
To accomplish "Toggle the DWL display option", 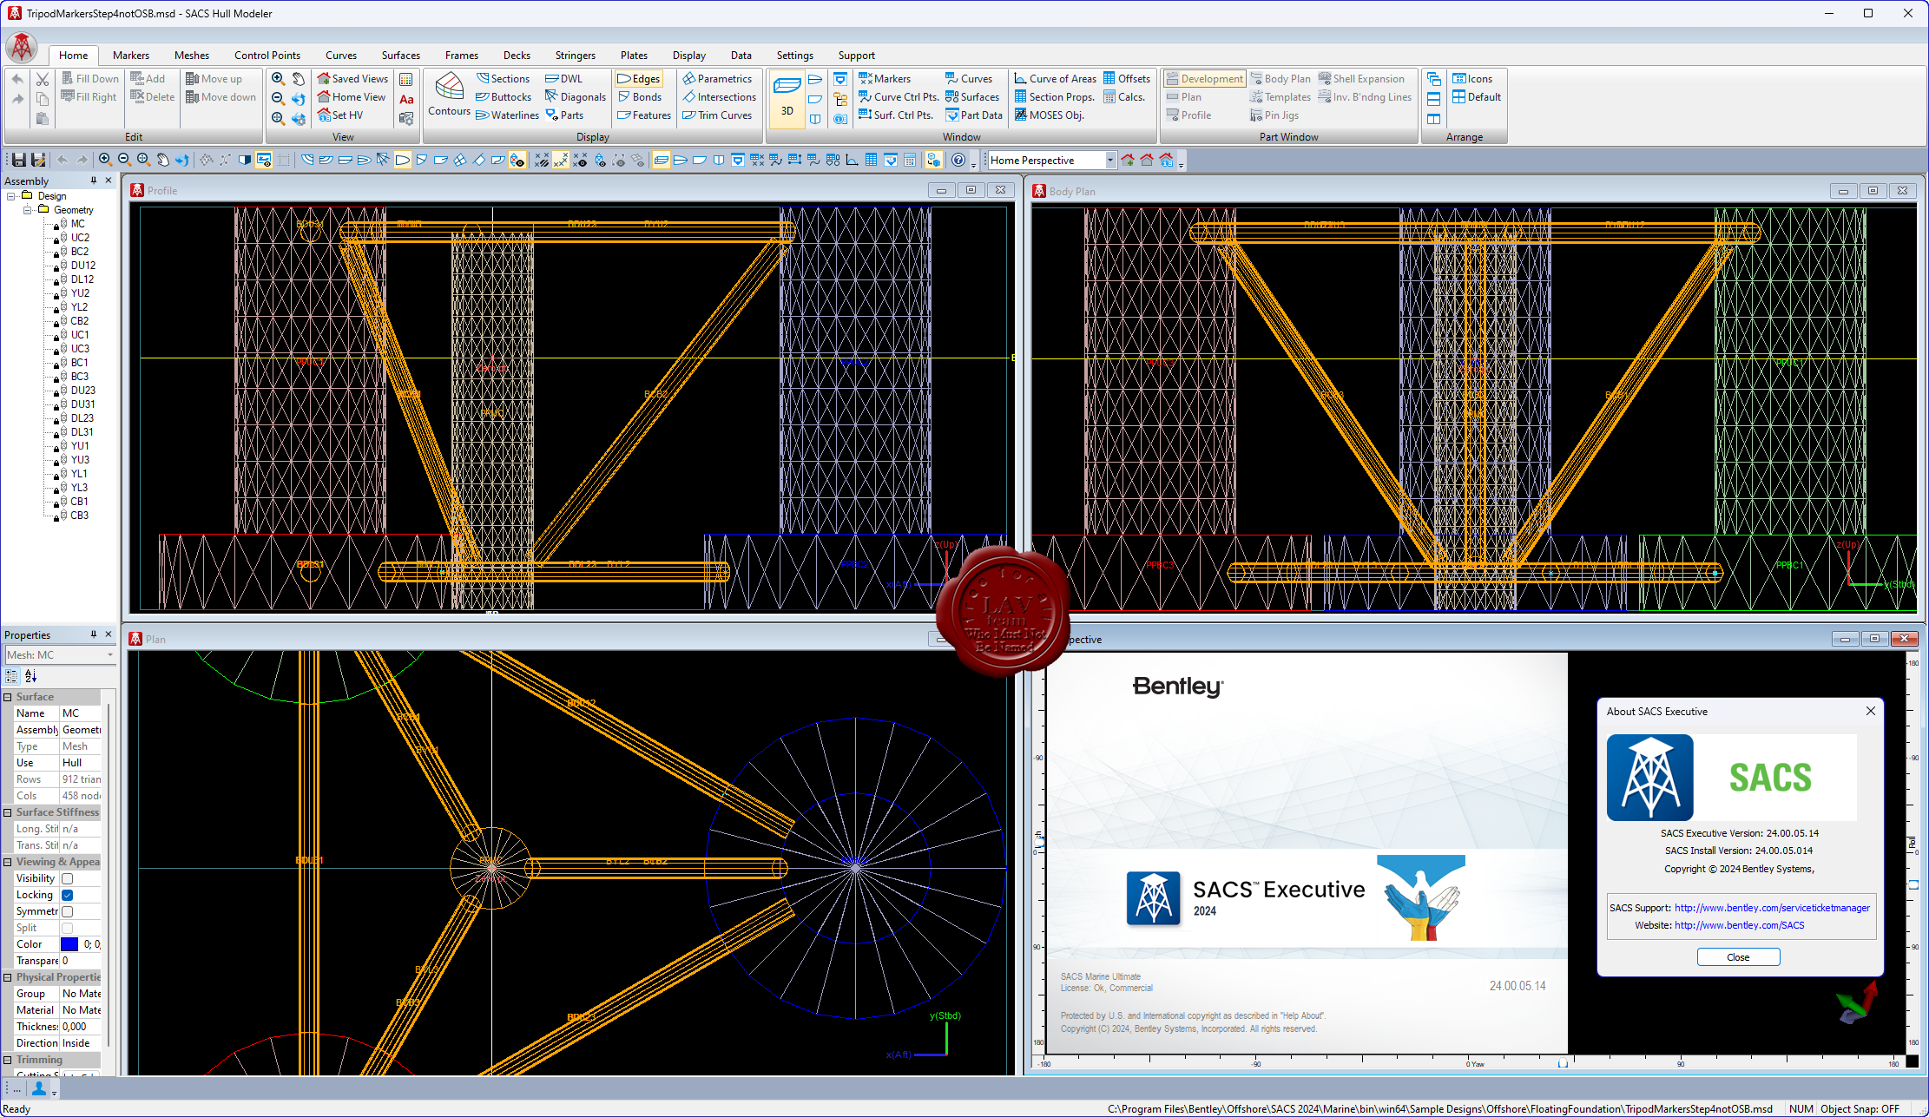I will click(x=563, y=78).
